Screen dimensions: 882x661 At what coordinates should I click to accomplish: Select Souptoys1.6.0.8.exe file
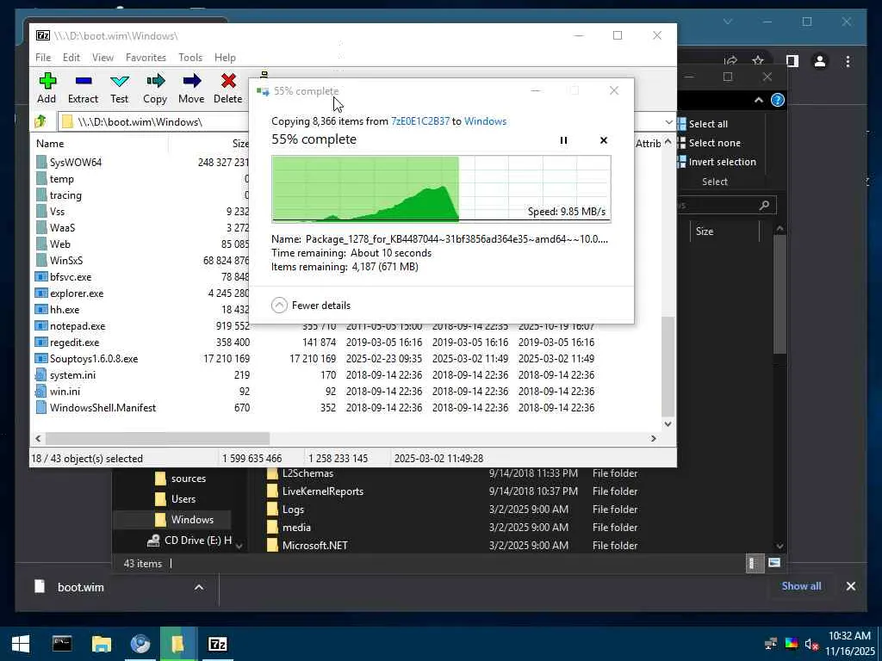tap(93, 358)
